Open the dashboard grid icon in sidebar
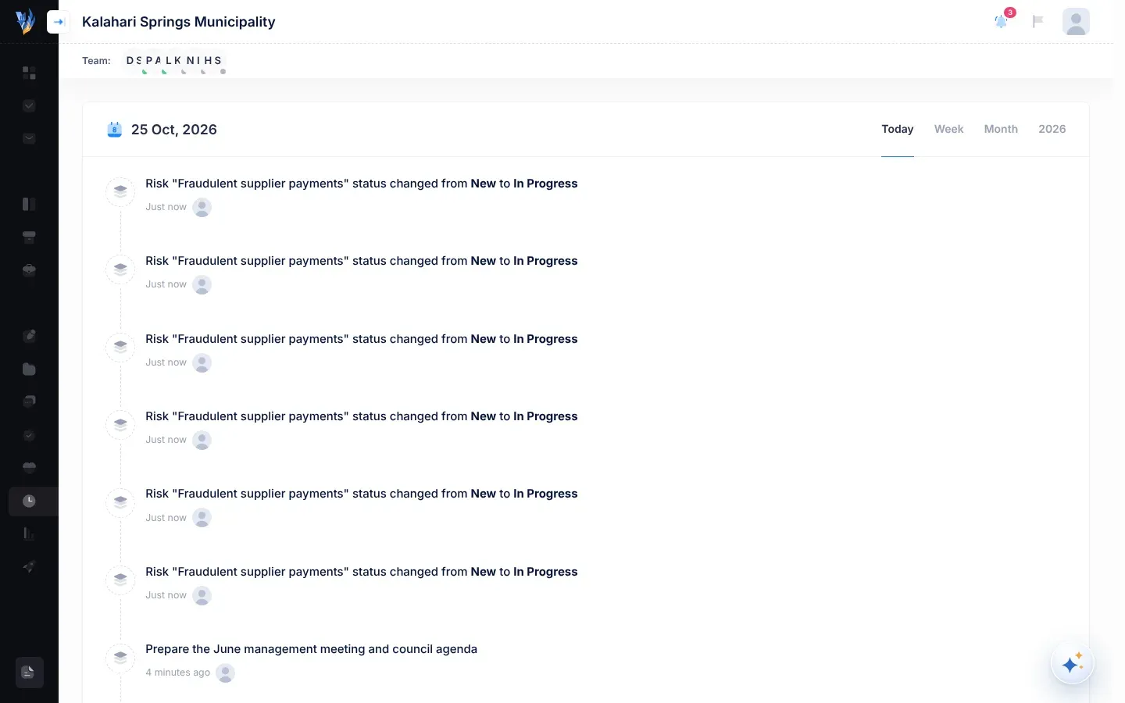 [29, 73]
